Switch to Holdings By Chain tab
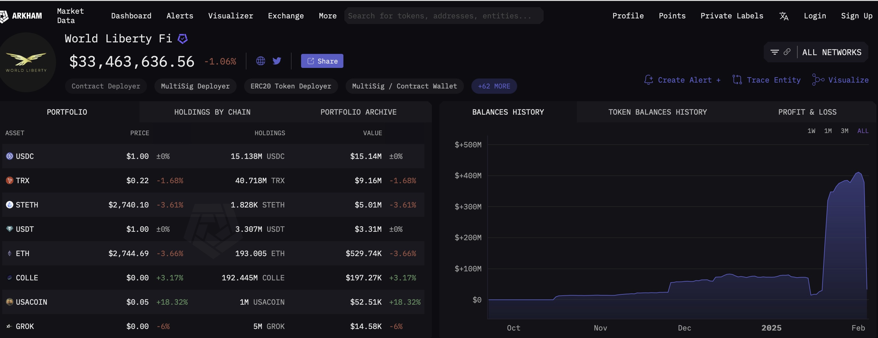Viewport: 878px width, 338px height. [212, 112]
